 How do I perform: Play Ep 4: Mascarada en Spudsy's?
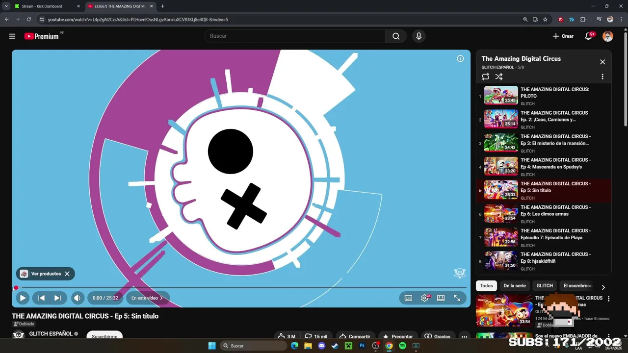(544, 166)
